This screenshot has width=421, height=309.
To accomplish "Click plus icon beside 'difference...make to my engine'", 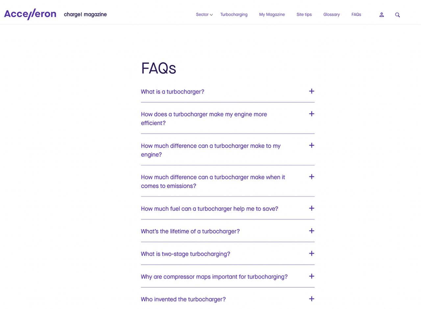I will coord(312,145).
